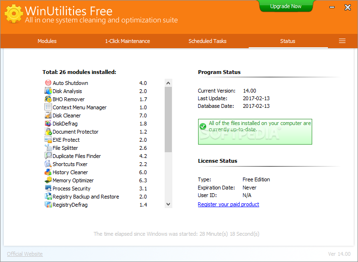358x262 pixels.
Task: Click the Ver 14.00 label in footer
Action: pos(339,254)
